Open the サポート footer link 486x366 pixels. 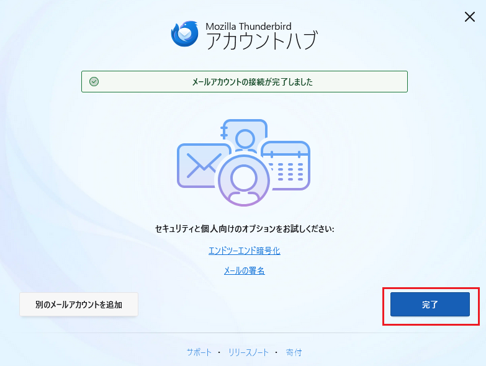coord(199,352)
